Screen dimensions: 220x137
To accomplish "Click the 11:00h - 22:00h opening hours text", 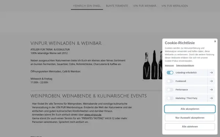I will pos(39,82).
